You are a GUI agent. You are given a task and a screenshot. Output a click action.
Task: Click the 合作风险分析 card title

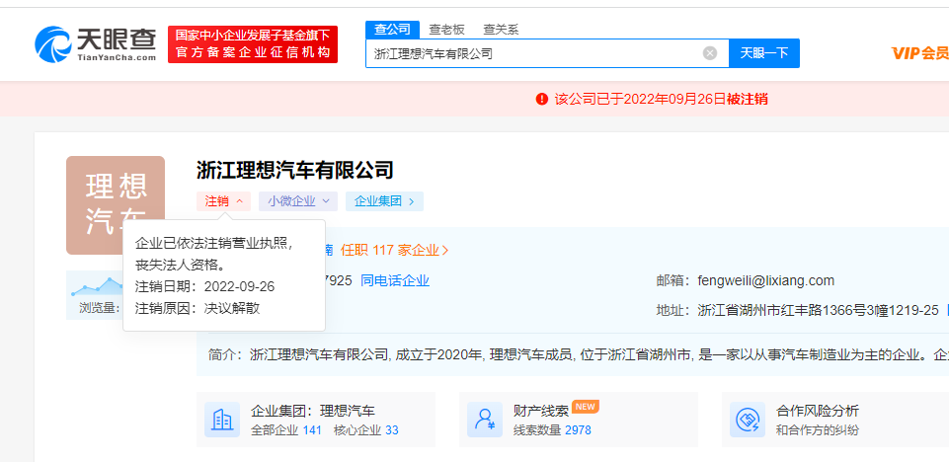[817, 412]
